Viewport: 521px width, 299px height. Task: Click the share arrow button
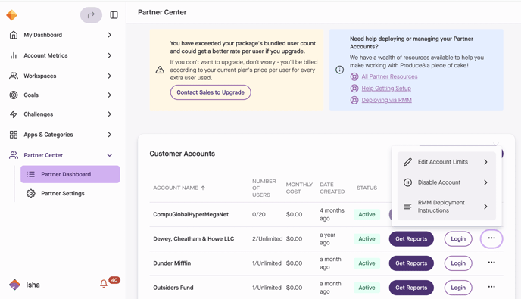91,15
